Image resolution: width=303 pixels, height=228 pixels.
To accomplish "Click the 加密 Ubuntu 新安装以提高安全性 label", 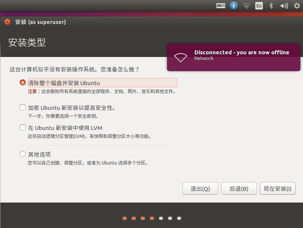I will coord(71,108).
